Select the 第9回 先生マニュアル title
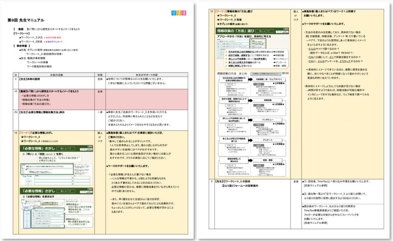This screenshot has height=241, width=393. click(26, 20)
